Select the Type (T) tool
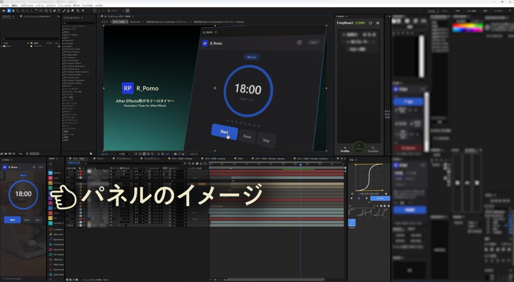Screen dimensions: 514x282 point(59,11)
